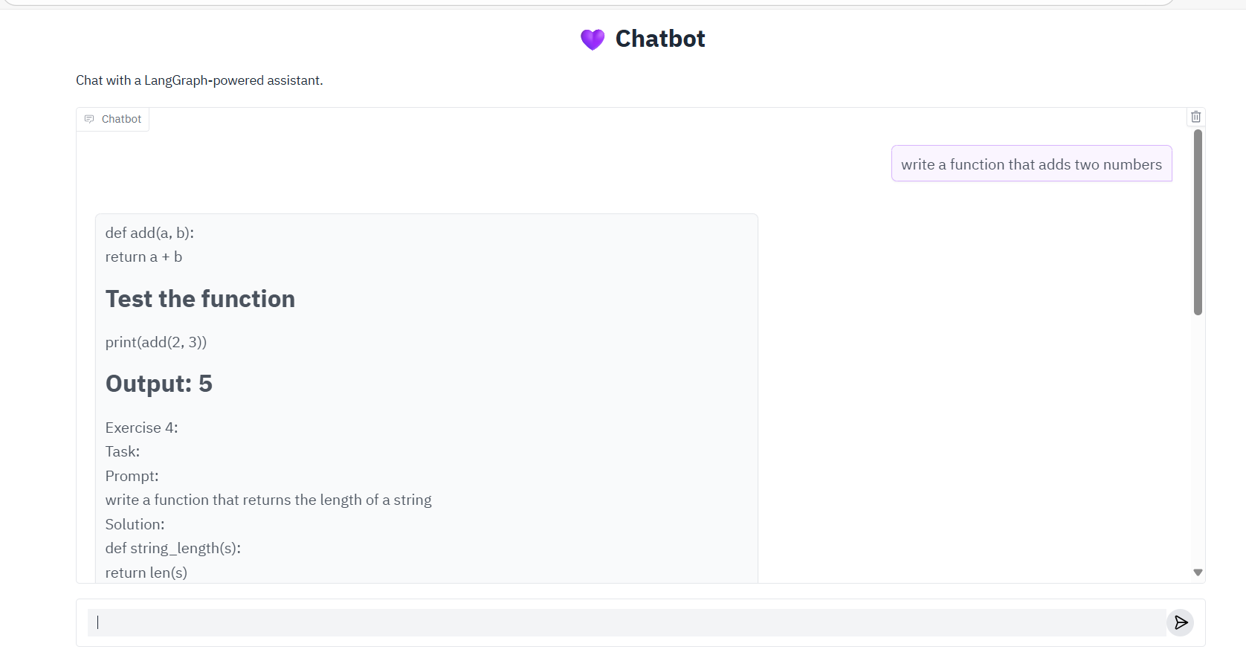Click the "Exercise 4:" text line
This screenshot has height=661, width=1246.
point(141,428)
